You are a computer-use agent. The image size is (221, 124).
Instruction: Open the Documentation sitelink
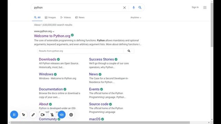tap(51, 89)
